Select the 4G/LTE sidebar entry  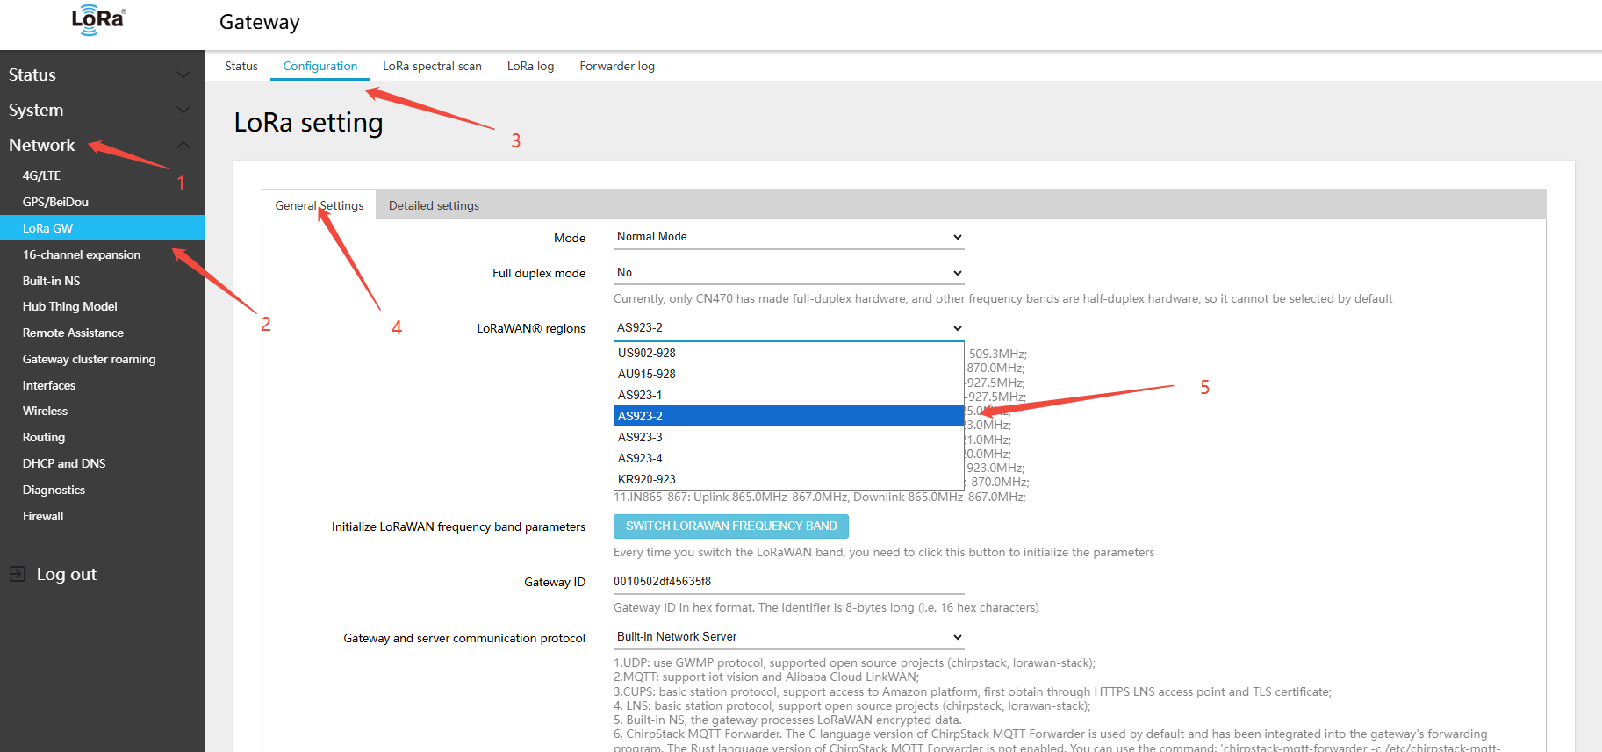click(41, 175)
